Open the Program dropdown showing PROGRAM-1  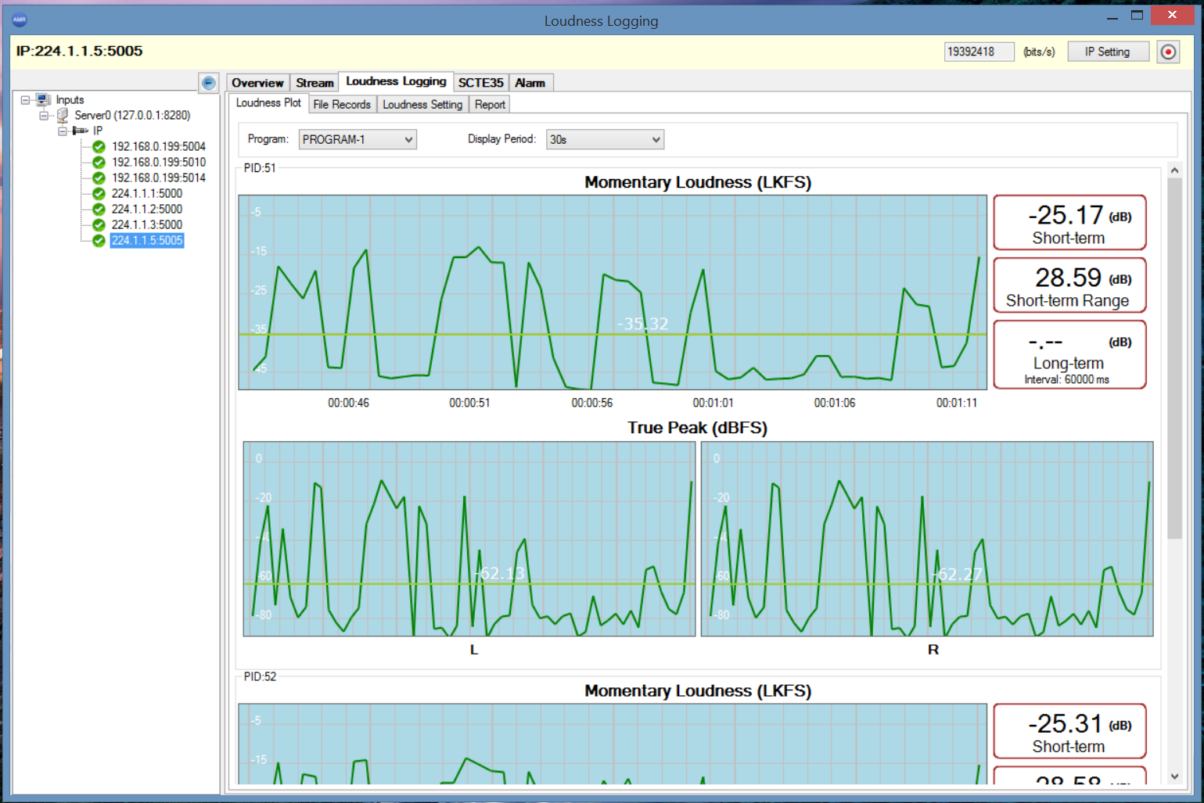(x=358, y=139)
